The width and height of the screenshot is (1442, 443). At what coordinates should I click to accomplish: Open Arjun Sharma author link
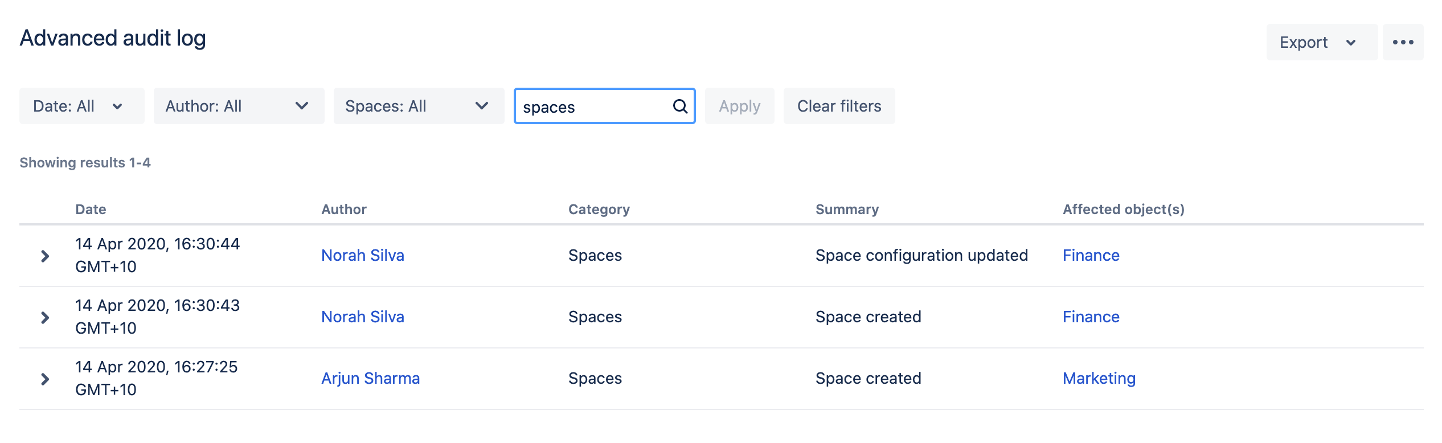(370, 378)
